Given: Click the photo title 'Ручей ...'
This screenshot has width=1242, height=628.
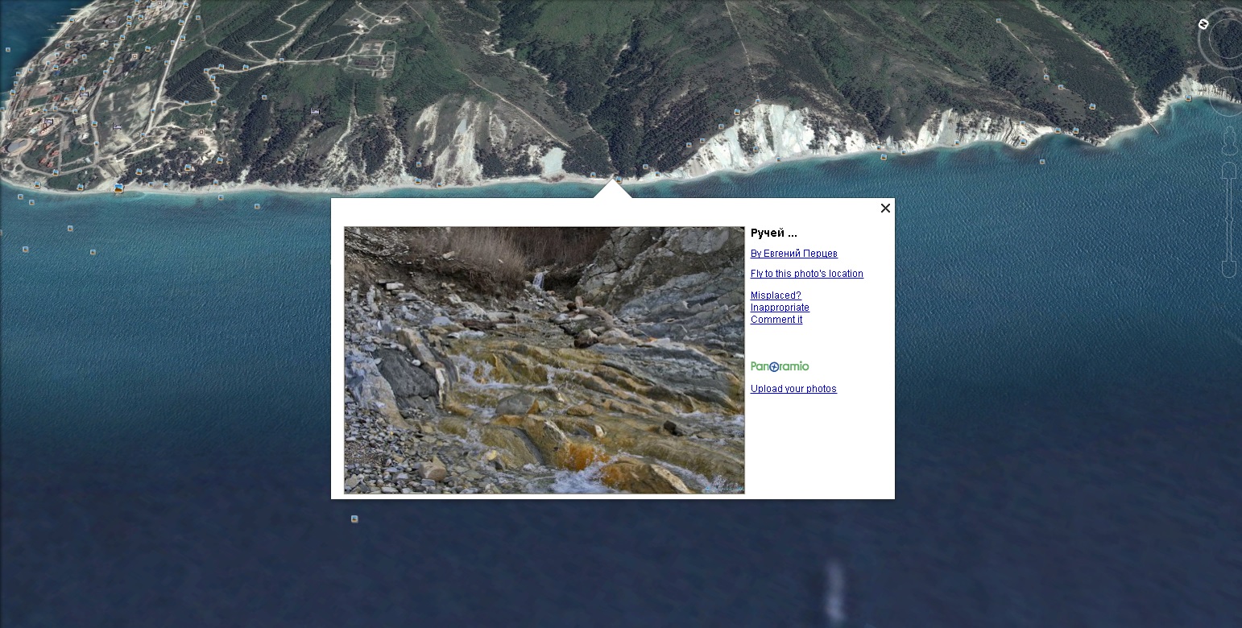Looking at the screenshot, I should click(x=773, y=233).
